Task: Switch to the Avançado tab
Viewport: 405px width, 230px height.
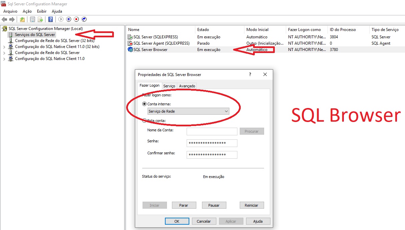Action: click(x=187, y=86)
